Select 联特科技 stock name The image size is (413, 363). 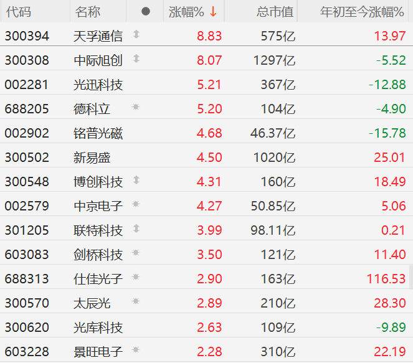click(x=98, y=230)
